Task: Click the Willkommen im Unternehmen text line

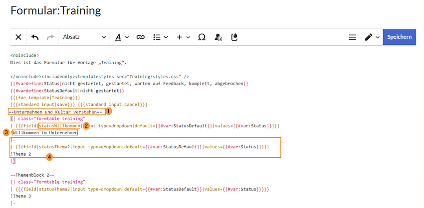Action: pyautogui.click(x=44, y=133)
